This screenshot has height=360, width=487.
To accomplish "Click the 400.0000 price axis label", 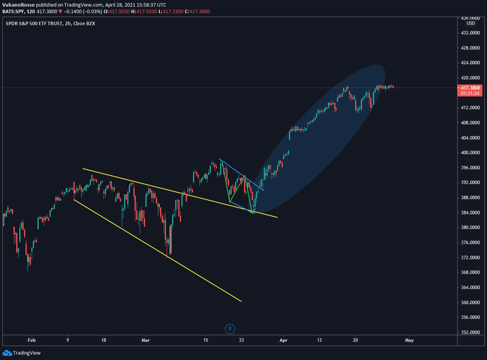I will coord(471,153).
